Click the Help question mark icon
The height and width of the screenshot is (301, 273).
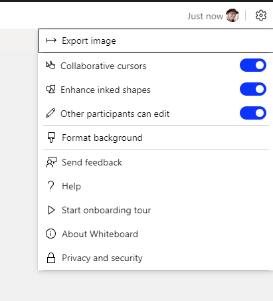tap(51, 186)
